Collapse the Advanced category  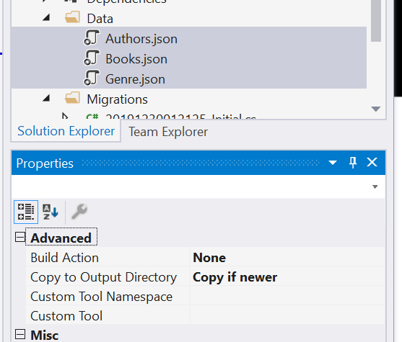click(x=20, y=237)
